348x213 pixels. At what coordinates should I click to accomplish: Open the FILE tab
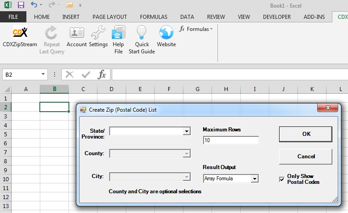click(x=13, y=17)
